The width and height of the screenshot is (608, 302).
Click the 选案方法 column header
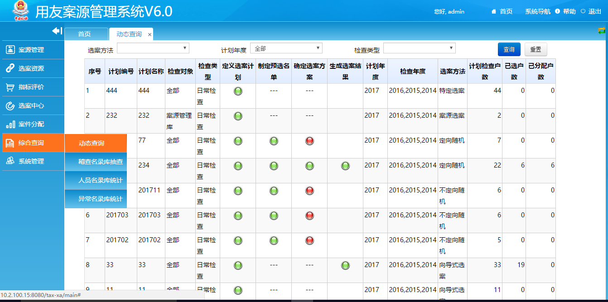pos(453,72)
